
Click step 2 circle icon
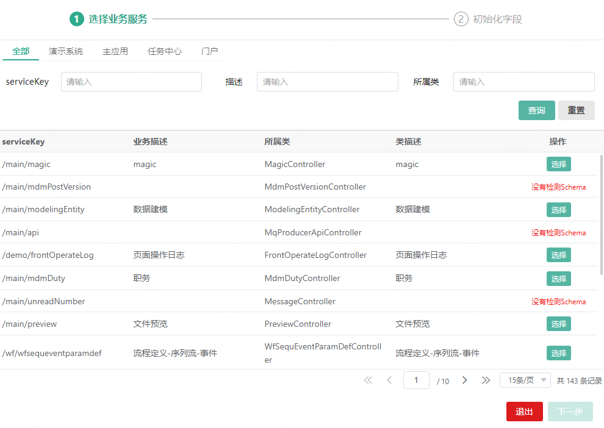click(x=461, y=19)
